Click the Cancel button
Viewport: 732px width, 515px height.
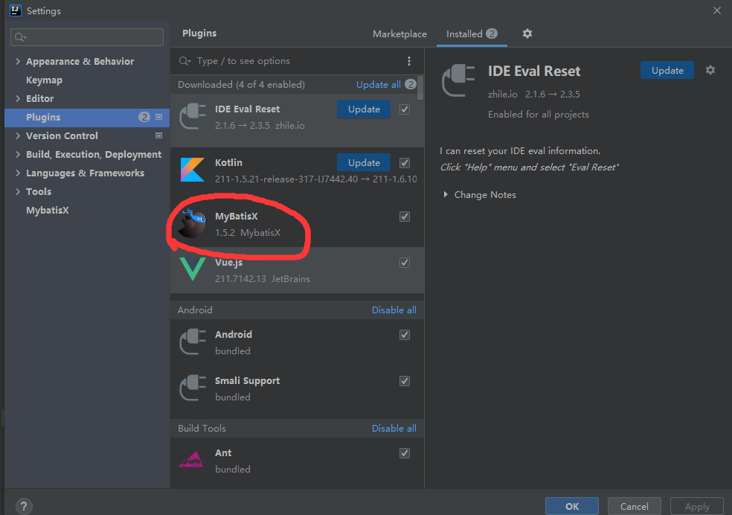(x=634, y=507)
